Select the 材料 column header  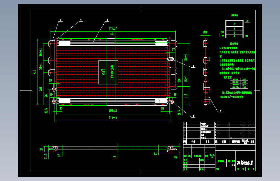pyautogui.click(x=224, y=142)
